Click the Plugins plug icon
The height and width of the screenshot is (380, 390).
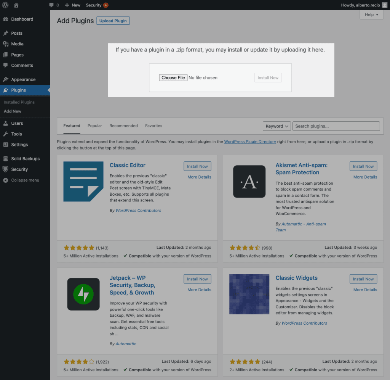[5, 90]
